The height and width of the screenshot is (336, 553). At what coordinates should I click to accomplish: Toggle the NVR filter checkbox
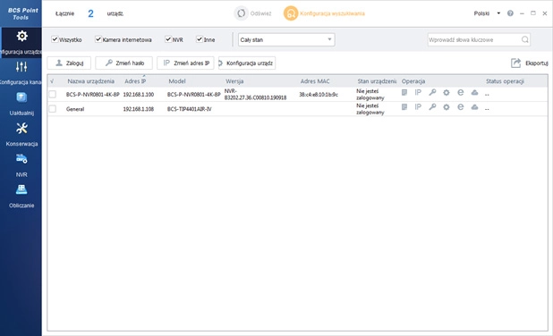coord(168,39)
